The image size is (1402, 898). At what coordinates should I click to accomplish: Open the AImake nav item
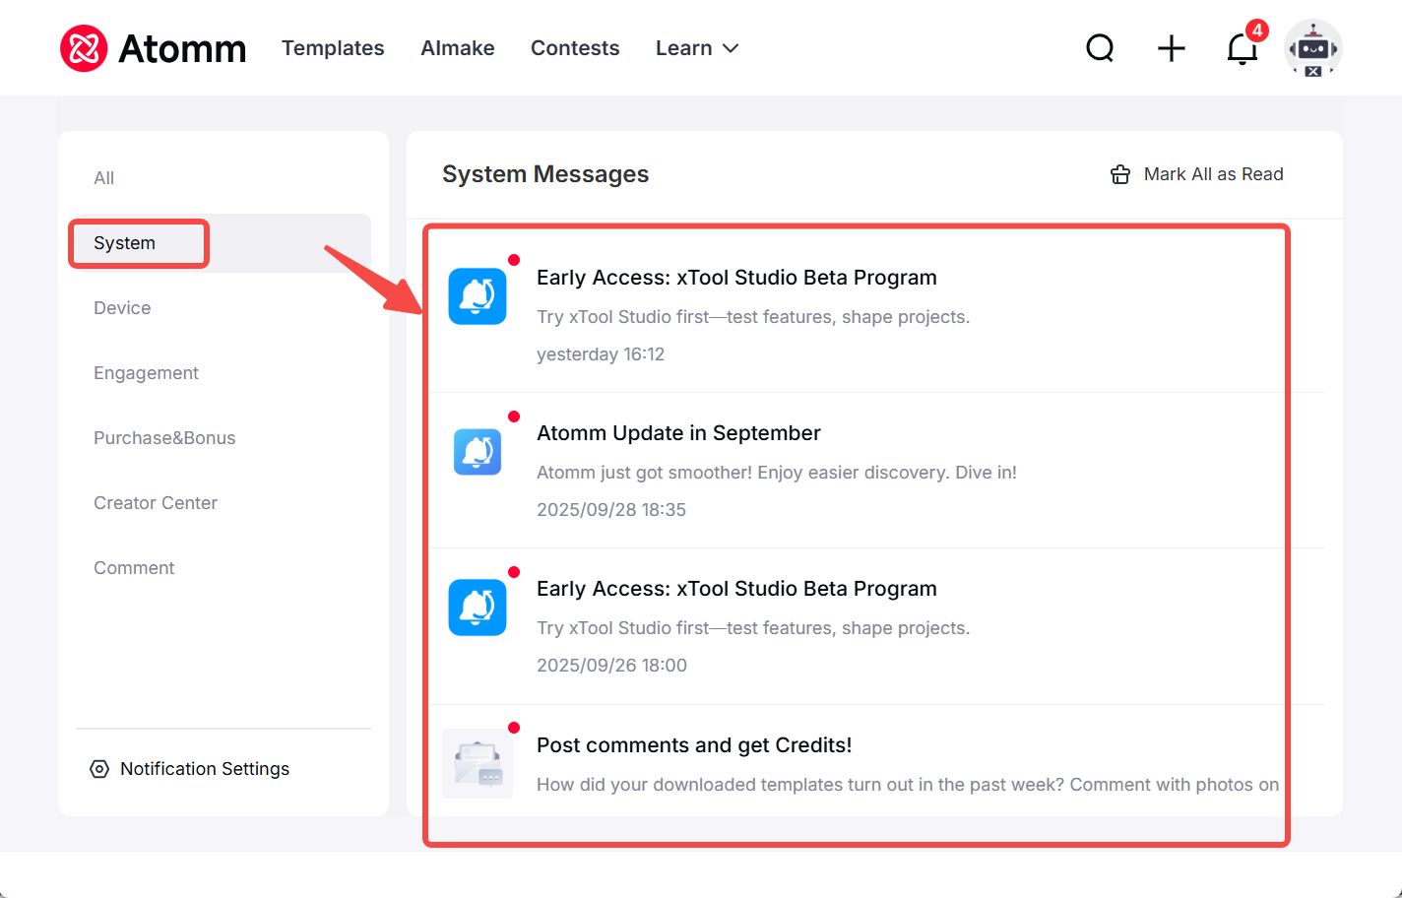click(x=458, y=48)
